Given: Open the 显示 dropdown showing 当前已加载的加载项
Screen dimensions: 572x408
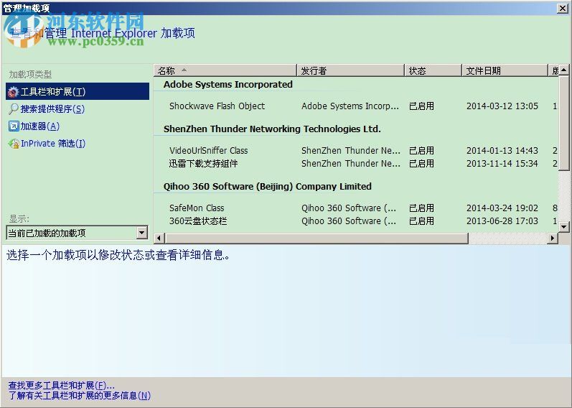Looking at the screenshot, I should [77, 233].
